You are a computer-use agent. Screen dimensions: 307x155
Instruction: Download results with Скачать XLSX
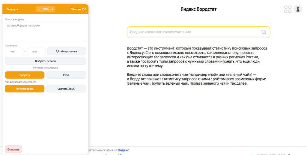click(66, 89)
